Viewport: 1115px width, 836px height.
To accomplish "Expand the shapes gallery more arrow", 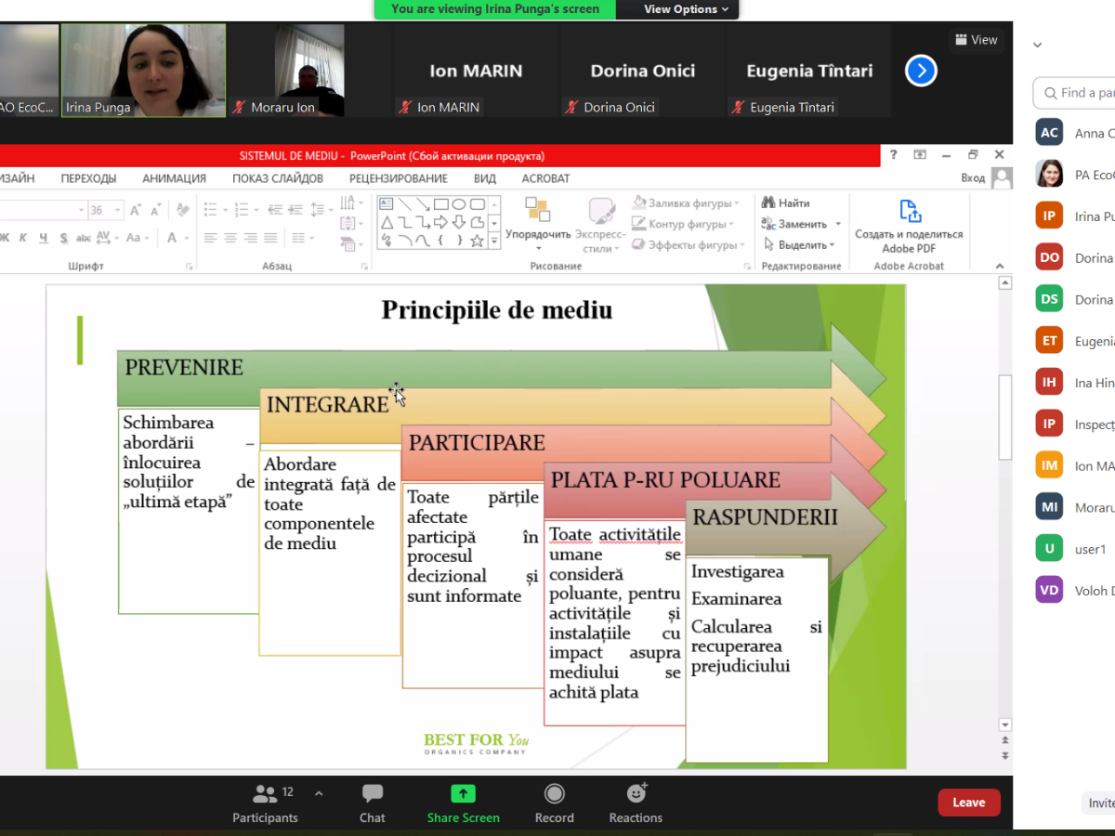I will point(494,242).
